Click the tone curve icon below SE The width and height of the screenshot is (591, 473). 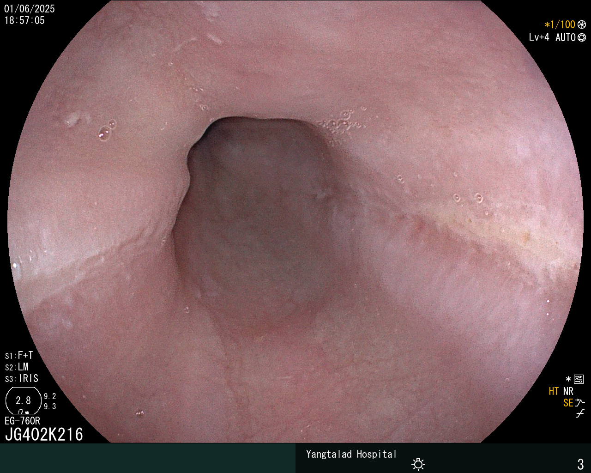click(580, 414)
